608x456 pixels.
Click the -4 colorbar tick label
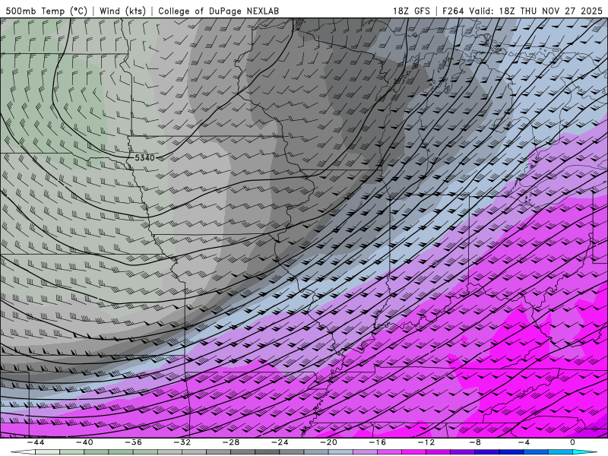(524, 442)
